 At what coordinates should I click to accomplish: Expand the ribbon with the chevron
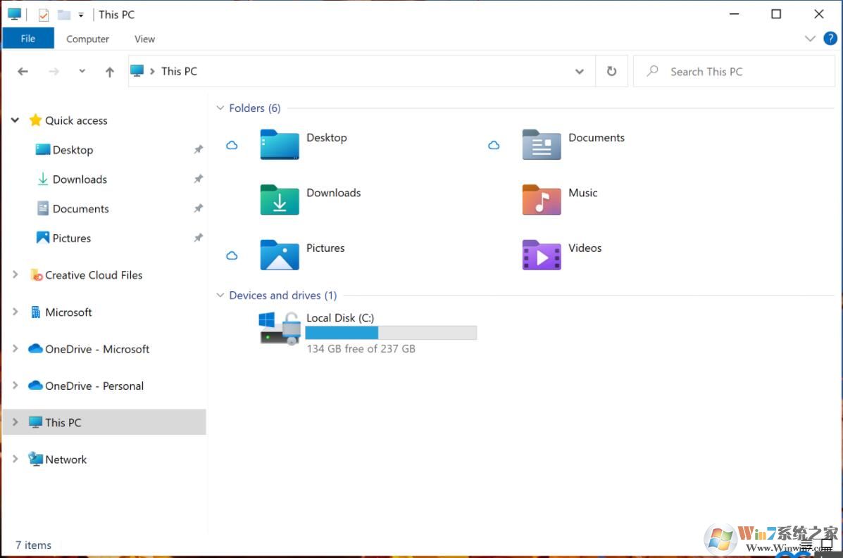(810, 39)
